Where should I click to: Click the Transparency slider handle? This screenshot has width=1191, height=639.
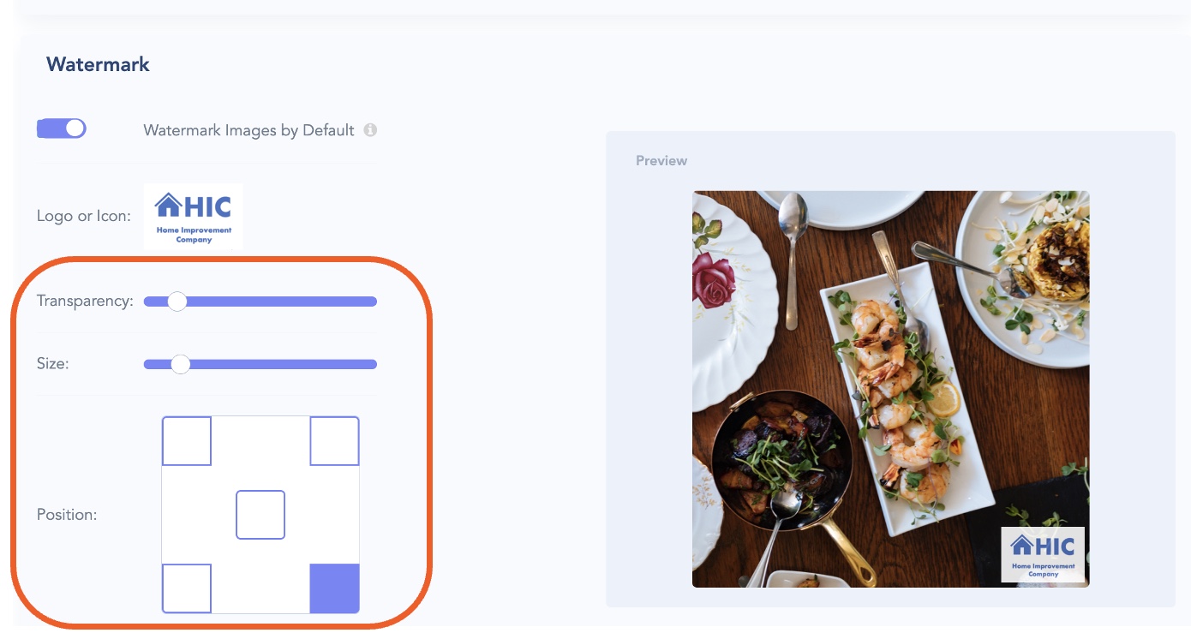(x=177, y=302)
